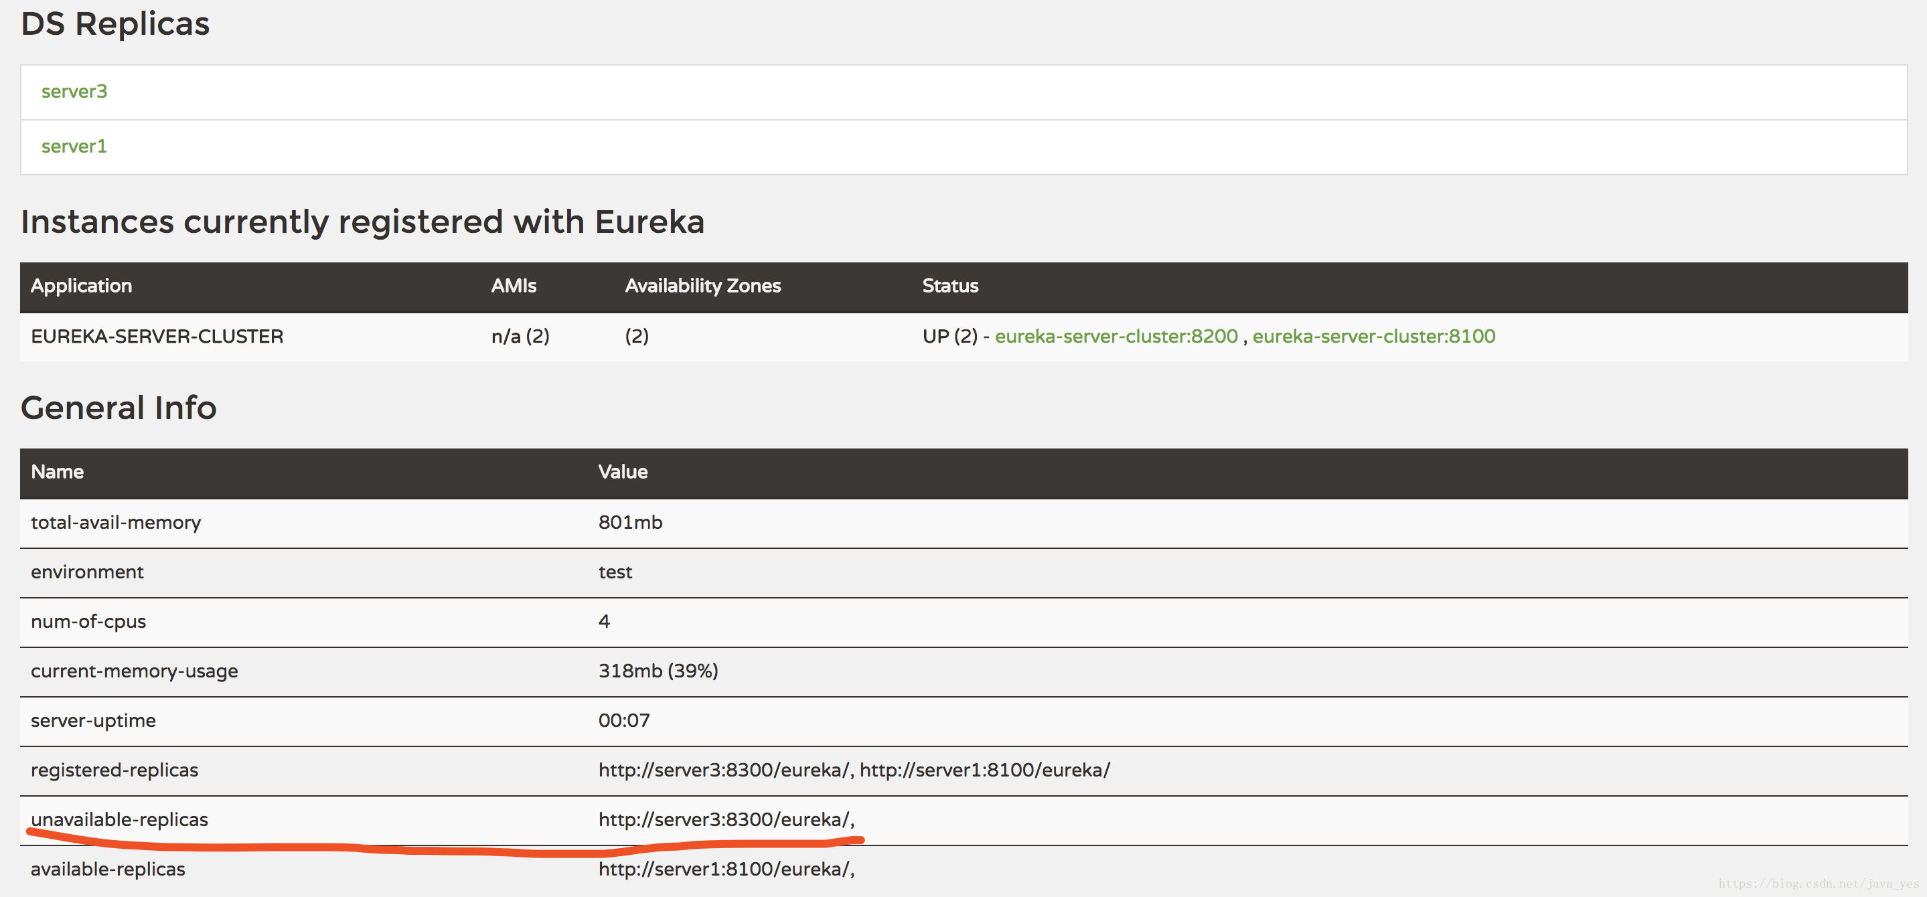The image size is (1927, 897).
Task: Open the server3 replica link
Action: [x=74, y=91]
